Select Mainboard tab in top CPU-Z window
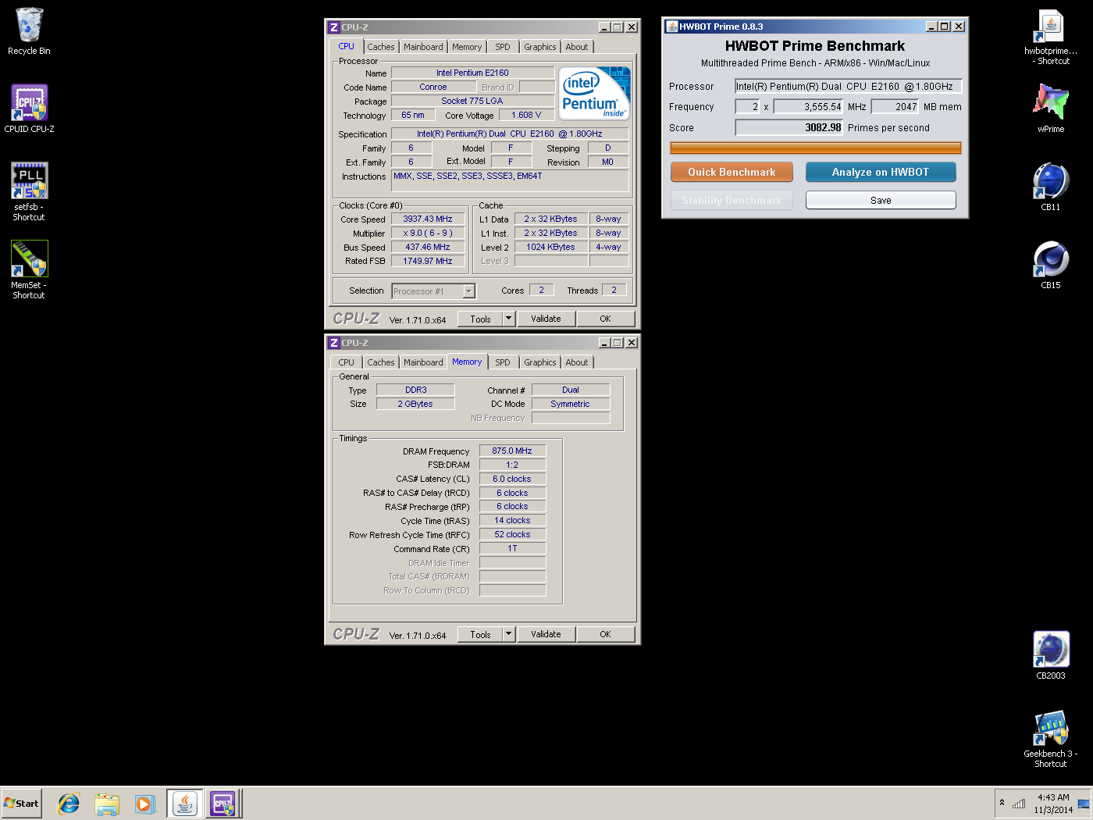 (423, 47)
